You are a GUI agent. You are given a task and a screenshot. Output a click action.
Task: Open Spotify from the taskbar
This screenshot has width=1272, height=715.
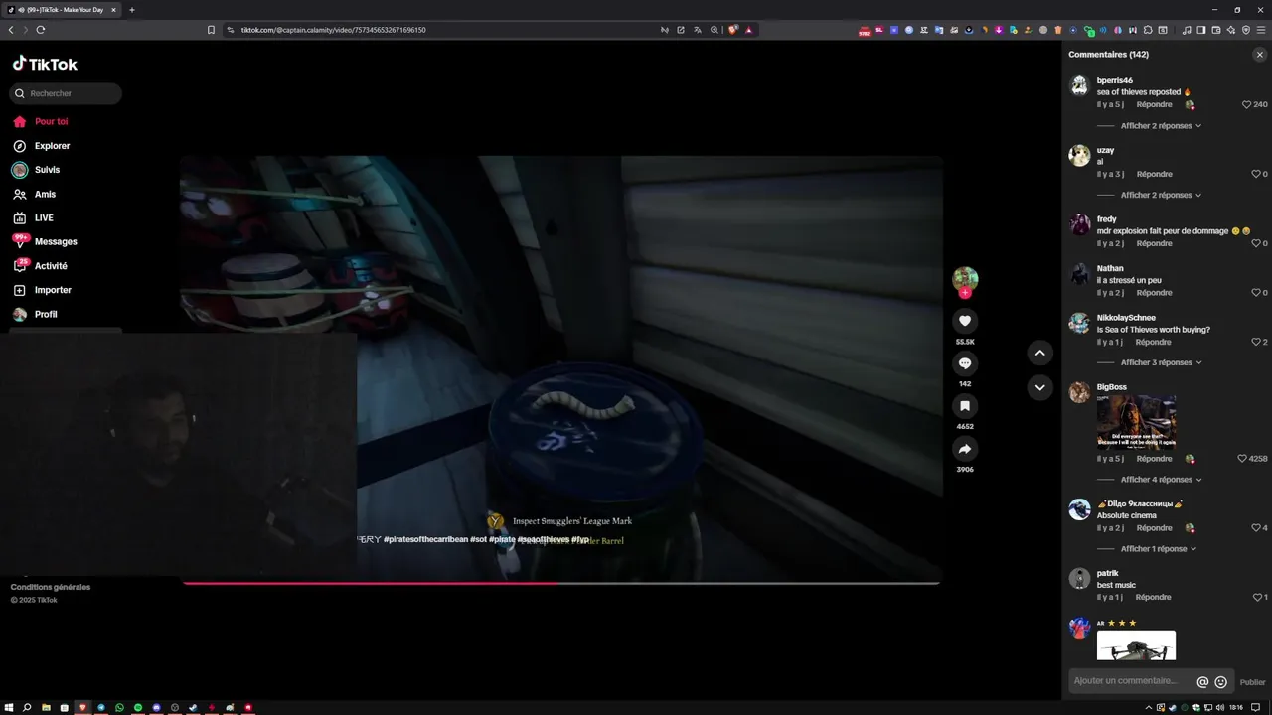[138, 707]
